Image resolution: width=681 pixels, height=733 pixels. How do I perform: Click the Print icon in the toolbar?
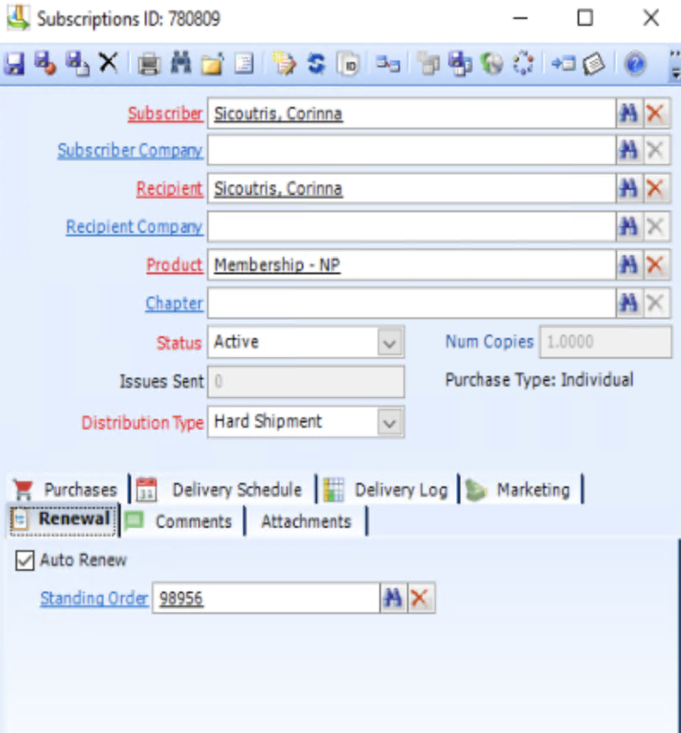[150, 64]
